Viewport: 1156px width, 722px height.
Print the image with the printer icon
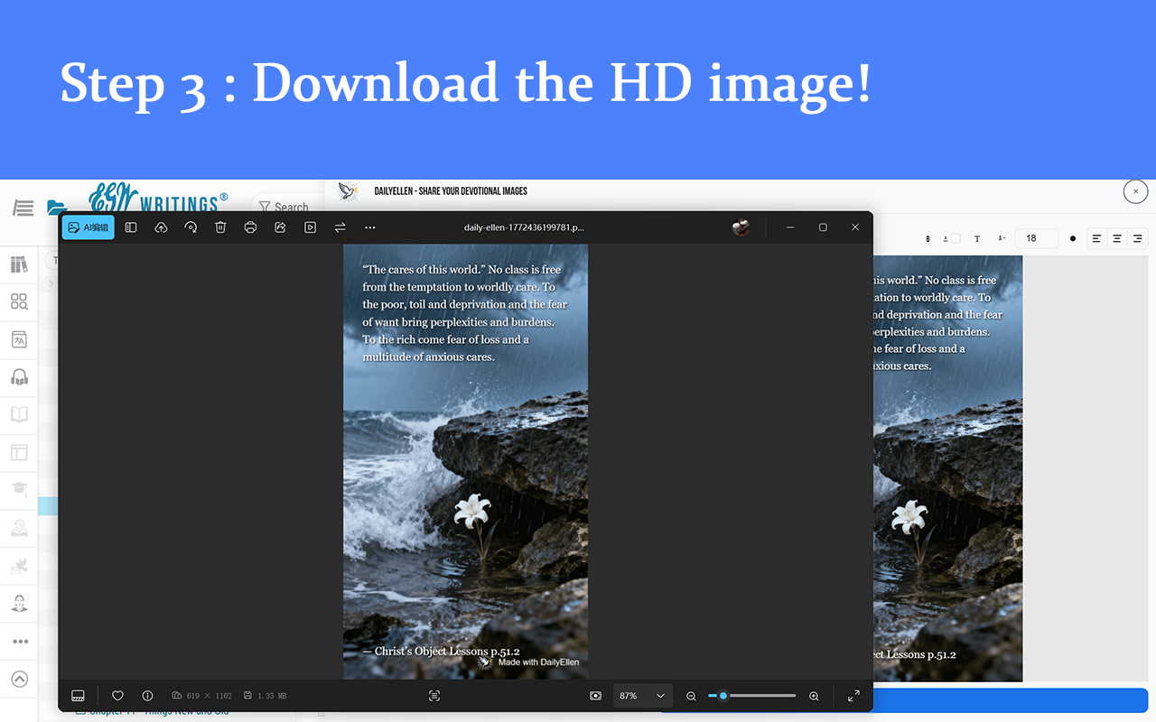(250, 227)
